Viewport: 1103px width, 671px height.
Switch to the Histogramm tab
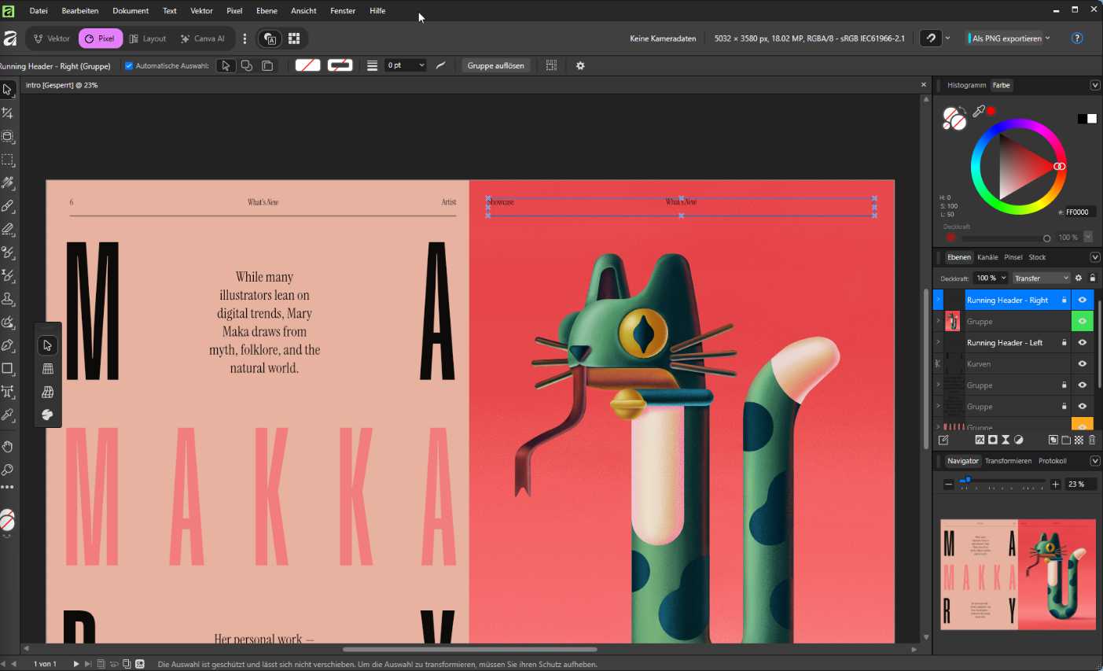click(x=966, y=85)
